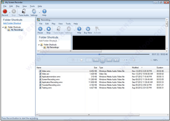Sort the list by the Duration column
Screen dimensions: 170x121
pyautogui.click(x=160, y=68)
